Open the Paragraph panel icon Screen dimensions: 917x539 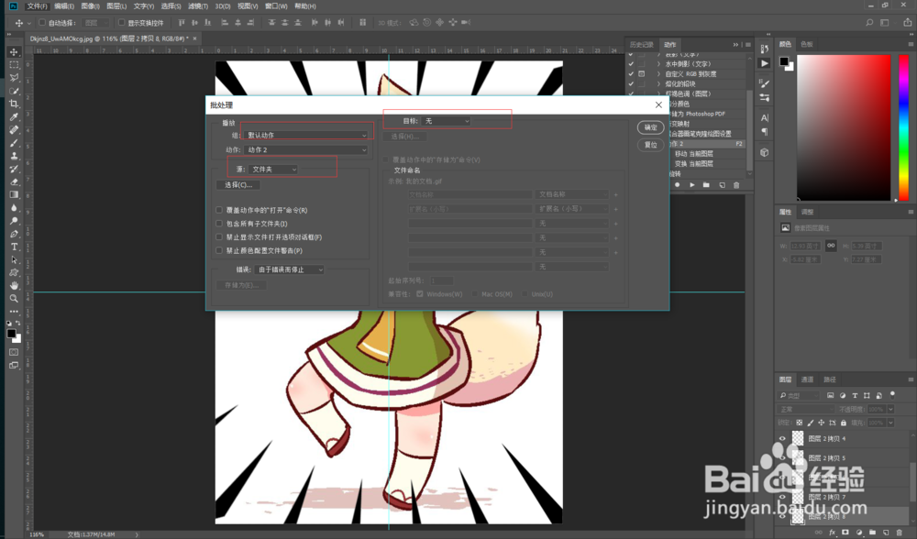point(765,131)
